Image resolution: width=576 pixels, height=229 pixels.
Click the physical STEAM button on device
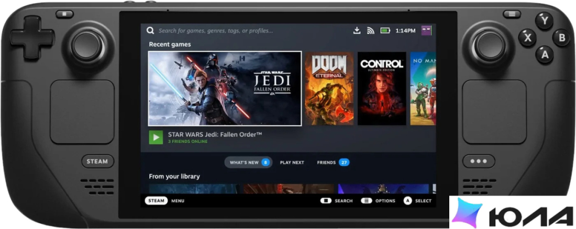click(97, 161)
